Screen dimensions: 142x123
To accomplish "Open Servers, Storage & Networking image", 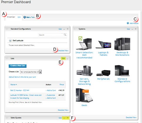I will tap(84, 71).
